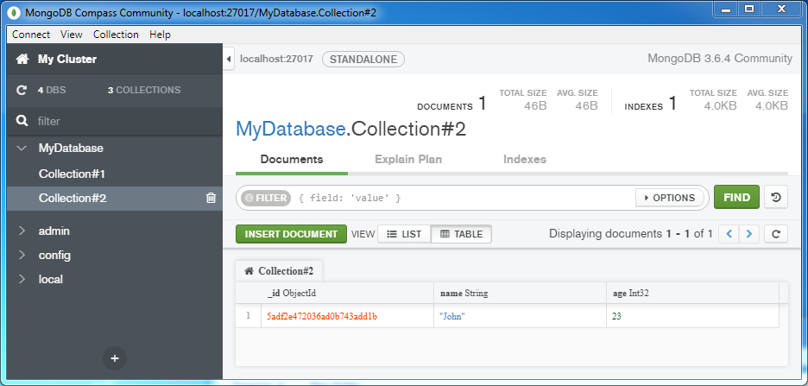808x386 pixels.
Task: Expand the admin database
Action: click(22, 231)
